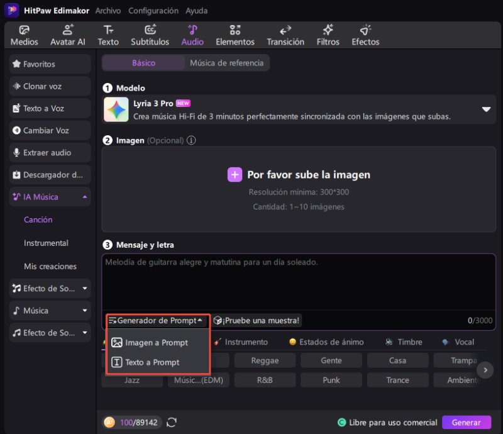Click ¡Pruebe una muestra! button
The width and height of the screenshot is (503, 434).
257,320
